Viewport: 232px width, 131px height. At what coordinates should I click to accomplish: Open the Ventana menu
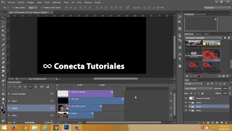pyautogui.click(x=88, y=3)
